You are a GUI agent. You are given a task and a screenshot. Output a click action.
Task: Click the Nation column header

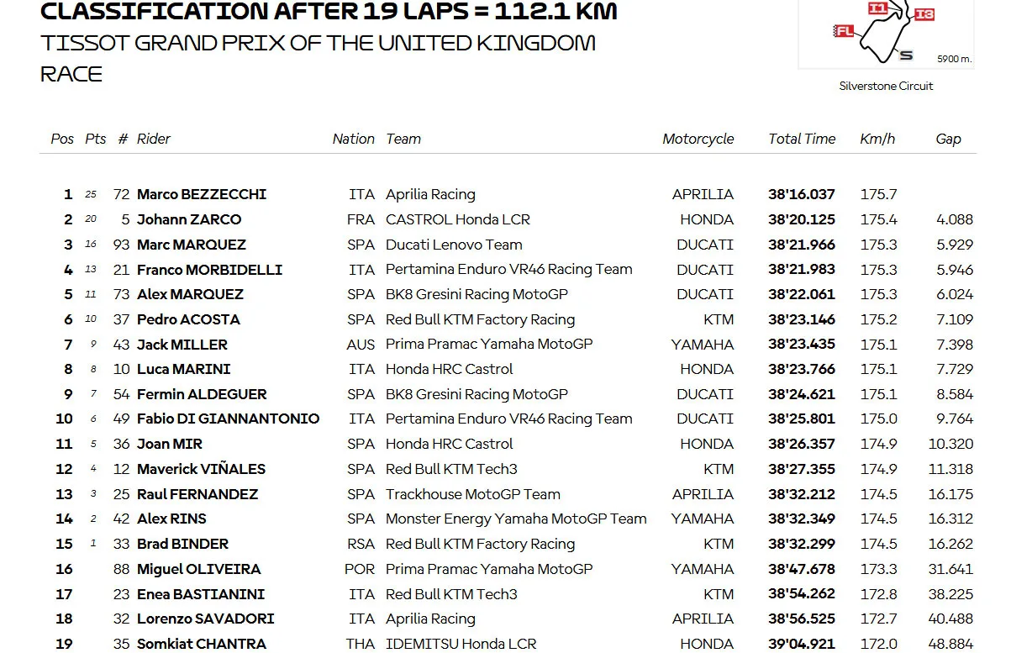(x=354, y=139)
